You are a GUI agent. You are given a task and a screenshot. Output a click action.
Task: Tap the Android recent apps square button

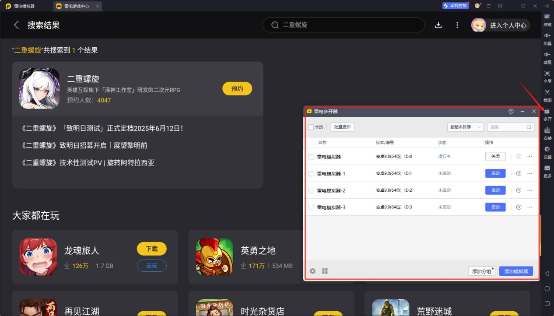547,303
